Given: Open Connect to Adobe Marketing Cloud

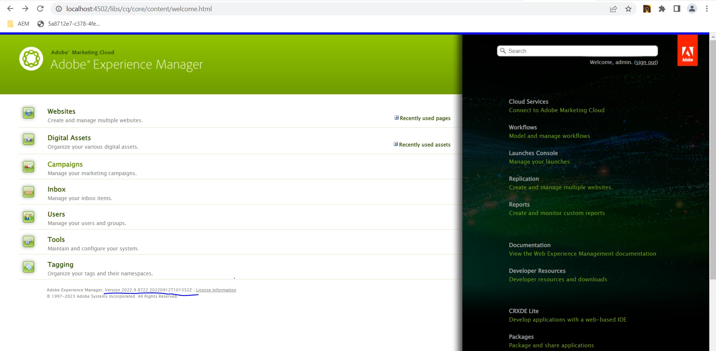Looking at the screenshot, I should 557,110.
